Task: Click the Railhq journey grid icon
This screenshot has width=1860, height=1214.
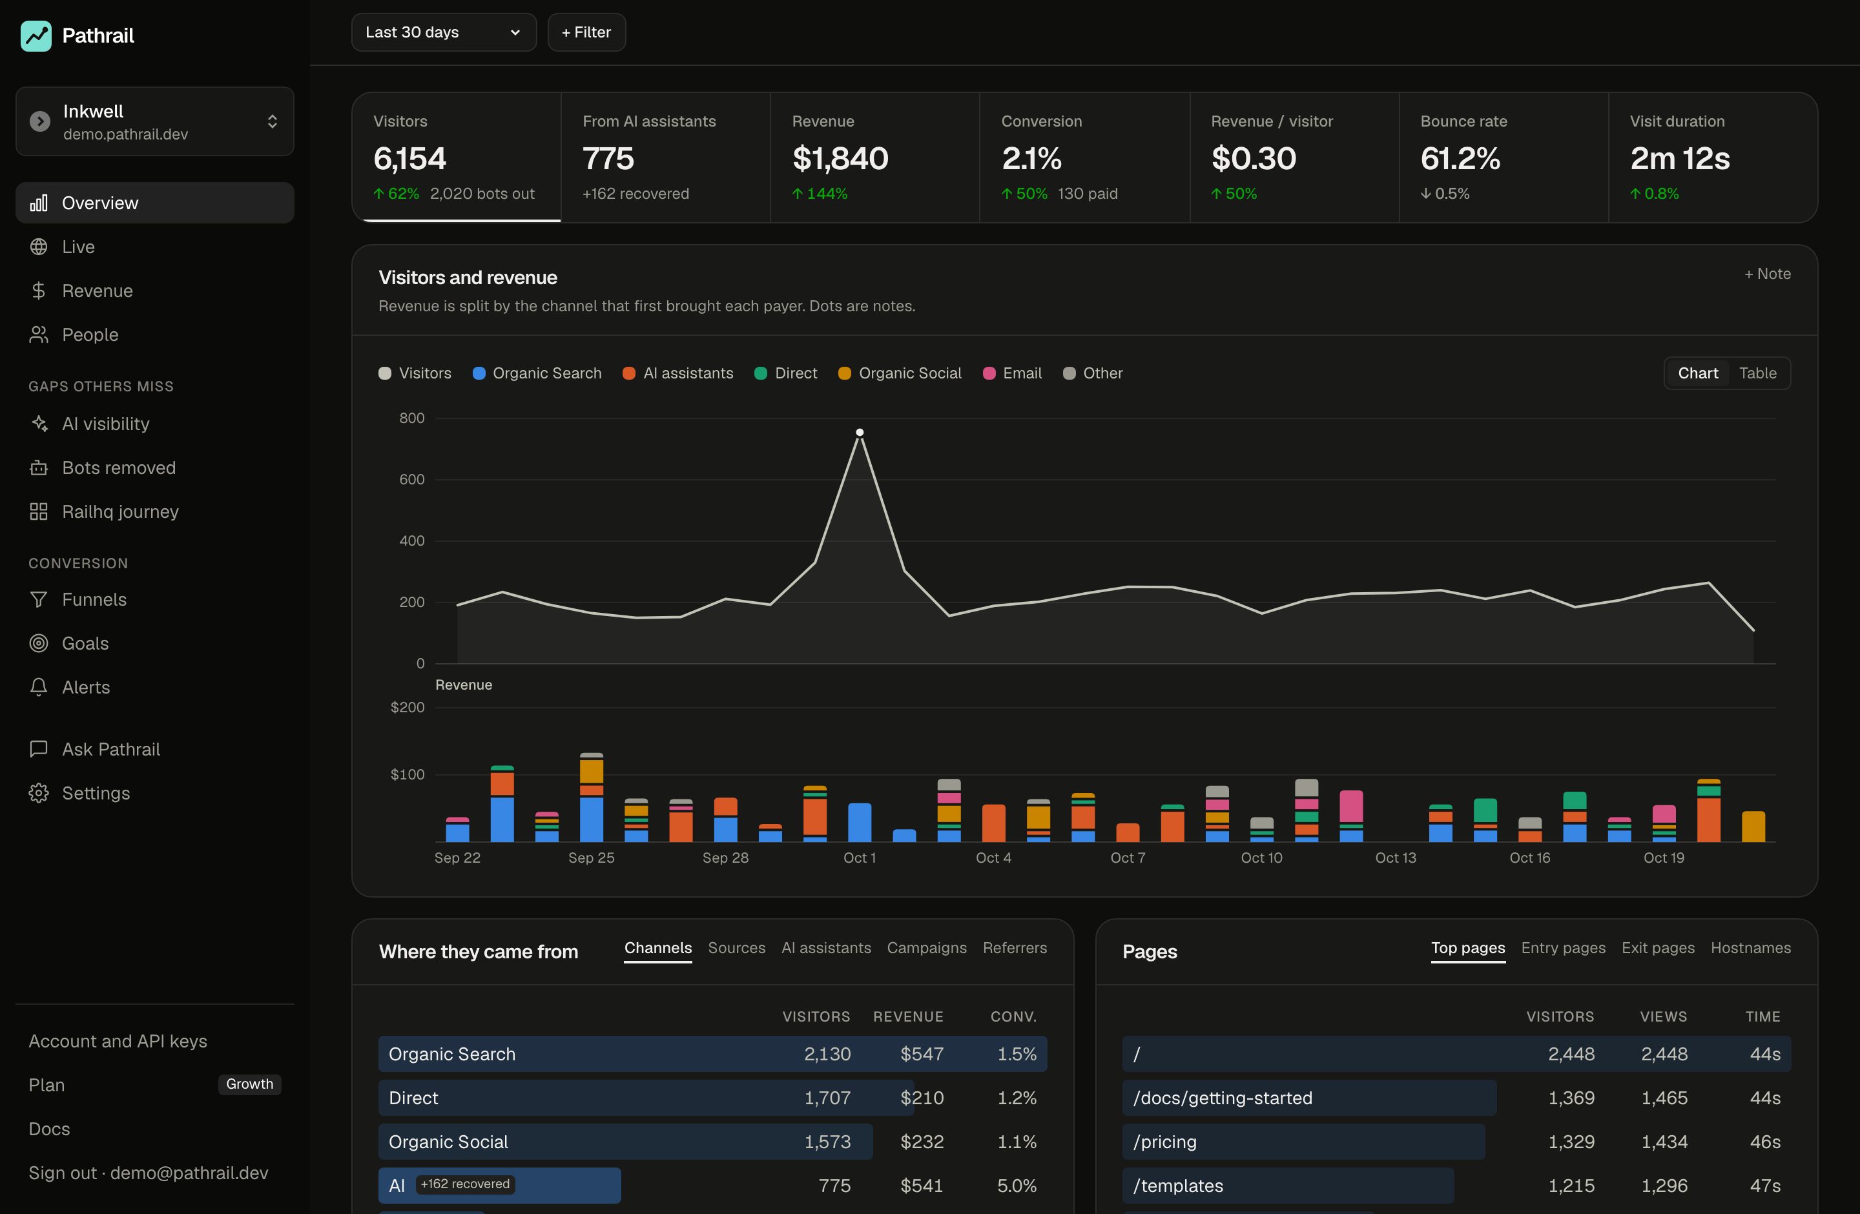Action: pos(38,511)
